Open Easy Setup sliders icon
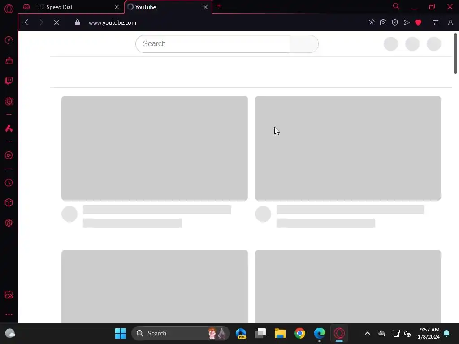This screenshot has width=459, height=344. point(436,22)
